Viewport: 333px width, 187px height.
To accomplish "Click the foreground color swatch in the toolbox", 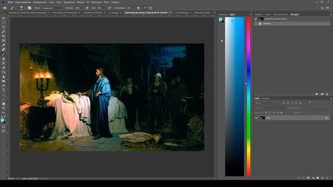I will pyautogui.click(x=2, y=120).
